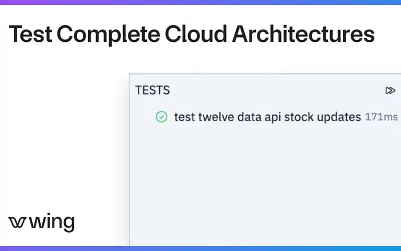
Task: Click the empty area of TESTS panel
Action: click(265, 185)
